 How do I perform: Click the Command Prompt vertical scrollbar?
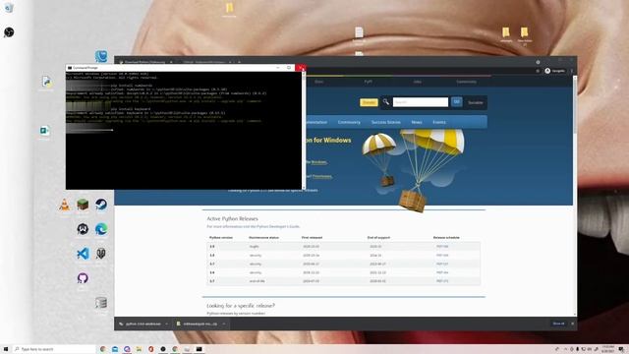(x=304, y=131)
